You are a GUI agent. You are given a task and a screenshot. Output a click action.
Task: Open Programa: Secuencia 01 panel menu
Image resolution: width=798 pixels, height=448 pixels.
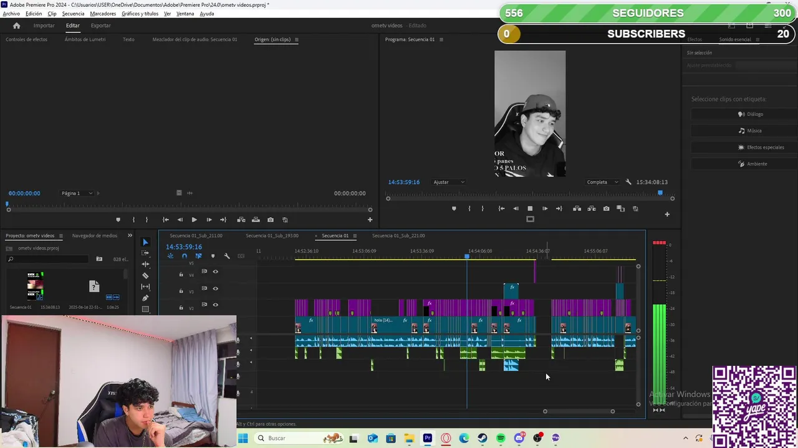441,39
